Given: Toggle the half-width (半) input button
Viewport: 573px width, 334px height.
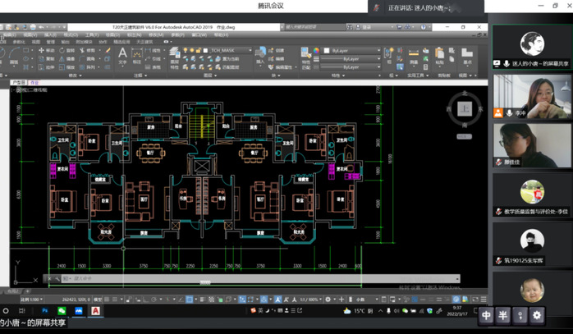Looking at the screenshot, I should [503, 314].
